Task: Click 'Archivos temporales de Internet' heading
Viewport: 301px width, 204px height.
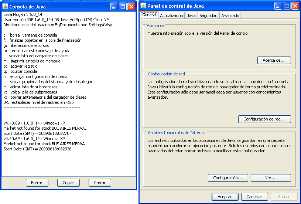Action: (177, 133)
